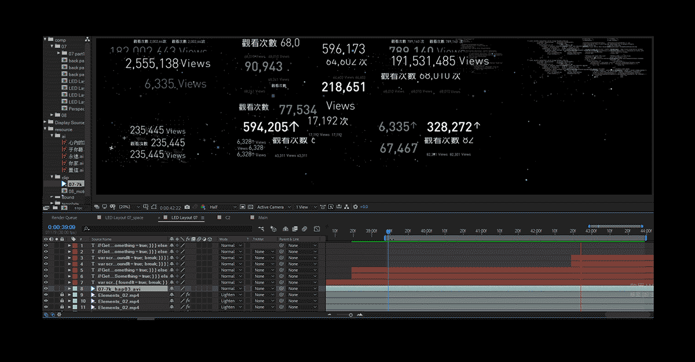The width and height of the screenshot is (695, 362).
Task: Toggle the lock switch on layer 11
Action: click(62, 307)
